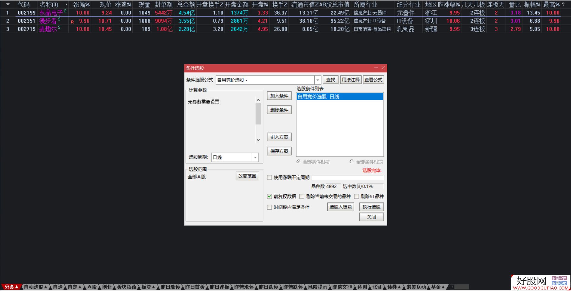Sort by the 涨幅% column header

[x=81, y=4]
